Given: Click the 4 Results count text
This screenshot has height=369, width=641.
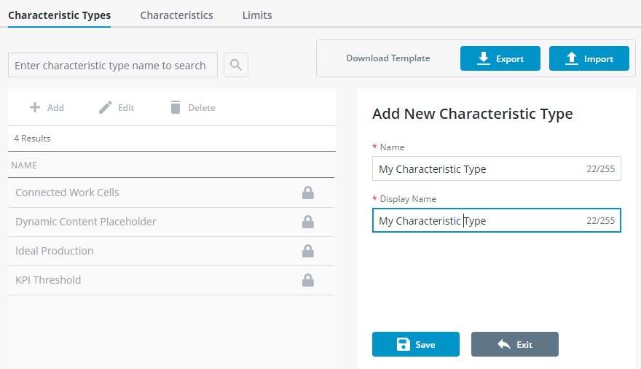Looking at the screenshot, I should coord(32,139).
